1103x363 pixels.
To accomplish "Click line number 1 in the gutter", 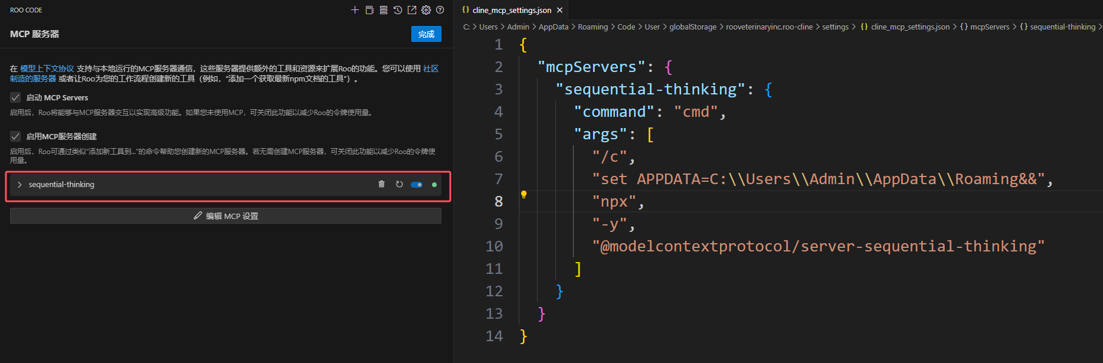I will coord(499,44).
